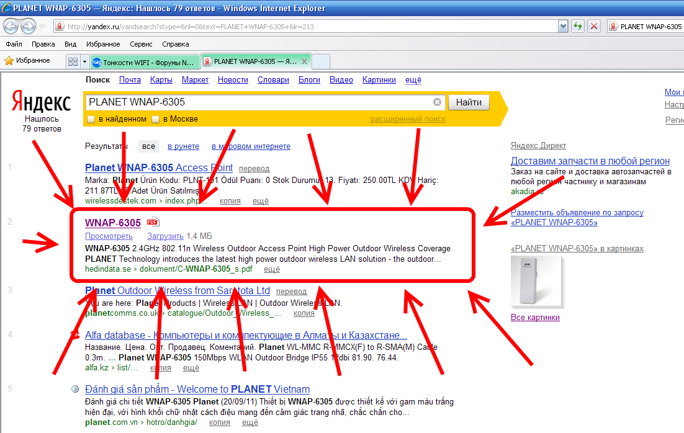This screenshot has width=684, height=433.
Task: Open the Справка menu
Action: pos(176,44)
